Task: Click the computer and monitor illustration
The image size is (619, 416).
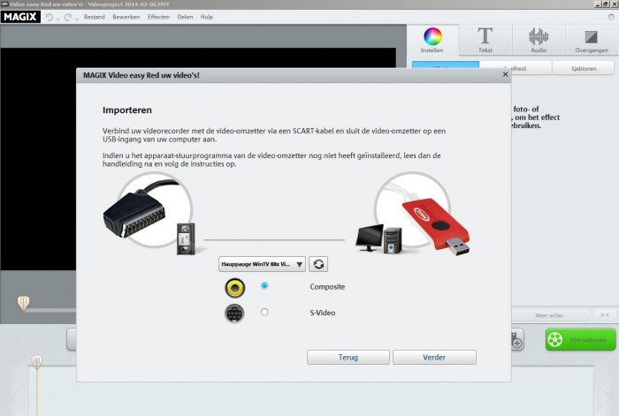Action: pos(379,239)
